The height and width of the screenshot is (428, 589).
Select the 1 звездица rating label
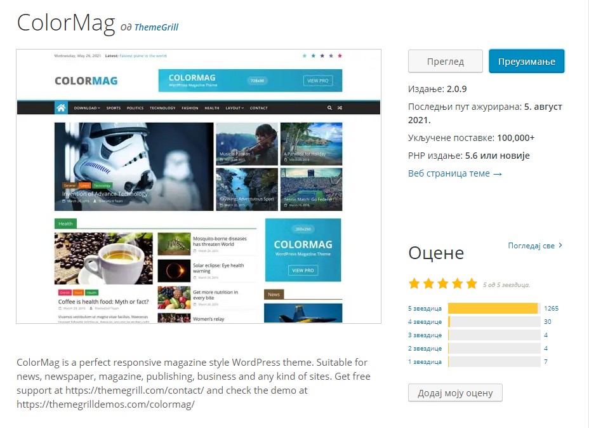coord(425,362)
